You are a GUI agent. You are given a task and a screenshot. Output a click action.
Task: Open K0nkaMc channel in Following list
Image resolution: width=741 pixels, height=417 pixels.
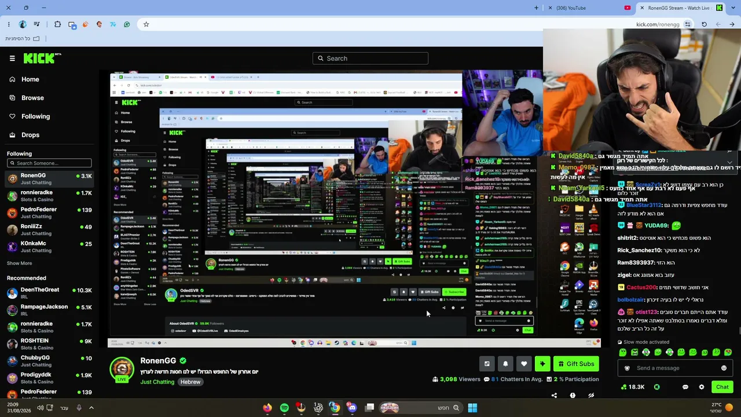(49, 247)
